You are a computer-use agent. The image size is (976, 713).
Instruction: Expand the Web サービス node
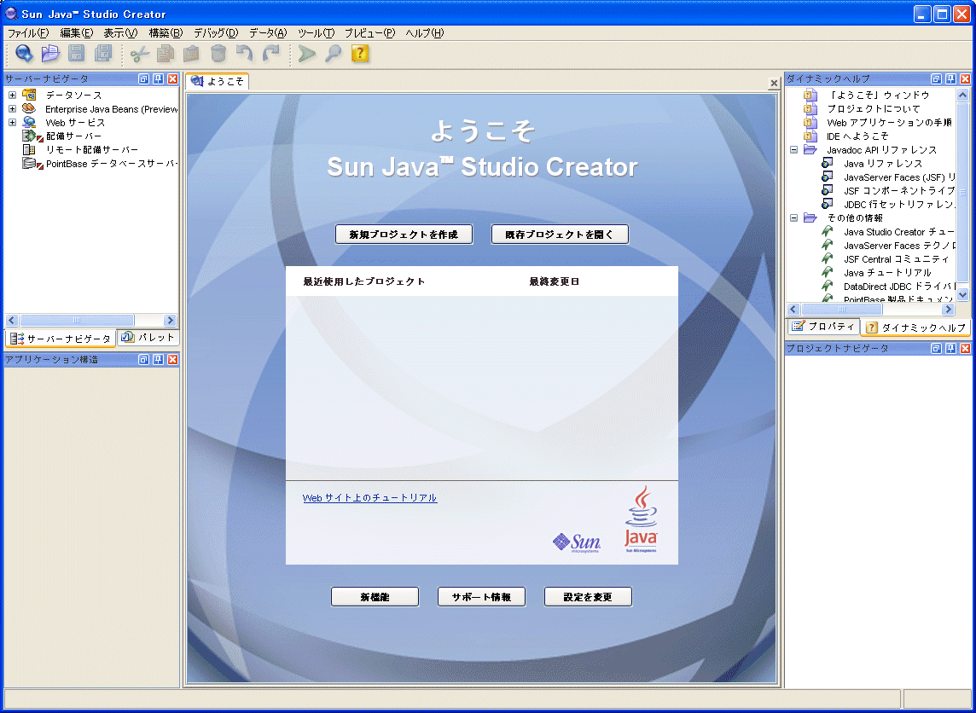[11, 122]
